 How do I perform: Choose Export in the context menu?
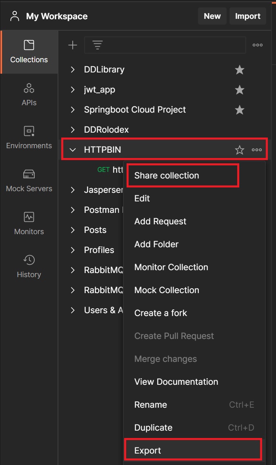(x=148, y=450)
